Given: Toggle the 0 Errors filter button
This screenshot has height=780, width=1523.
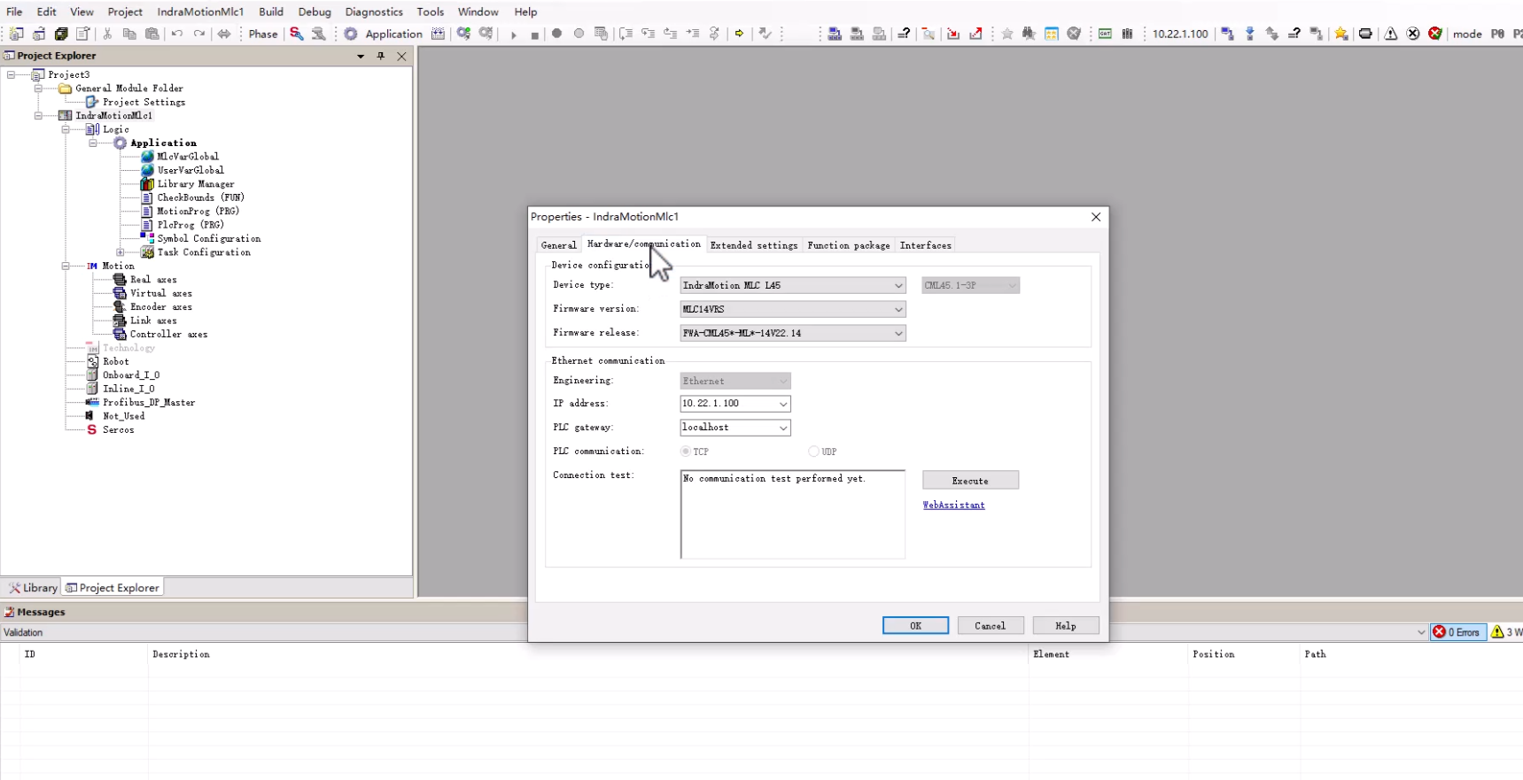Looking at the screenshot, I should (1457, 632).
